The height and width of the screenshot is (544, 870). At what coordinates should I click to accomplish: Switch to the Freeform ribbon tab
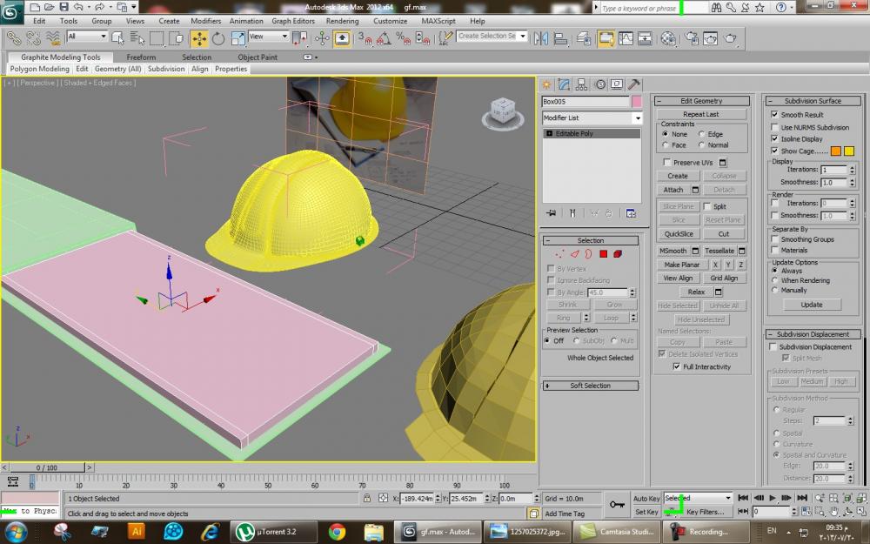[141, 57]
